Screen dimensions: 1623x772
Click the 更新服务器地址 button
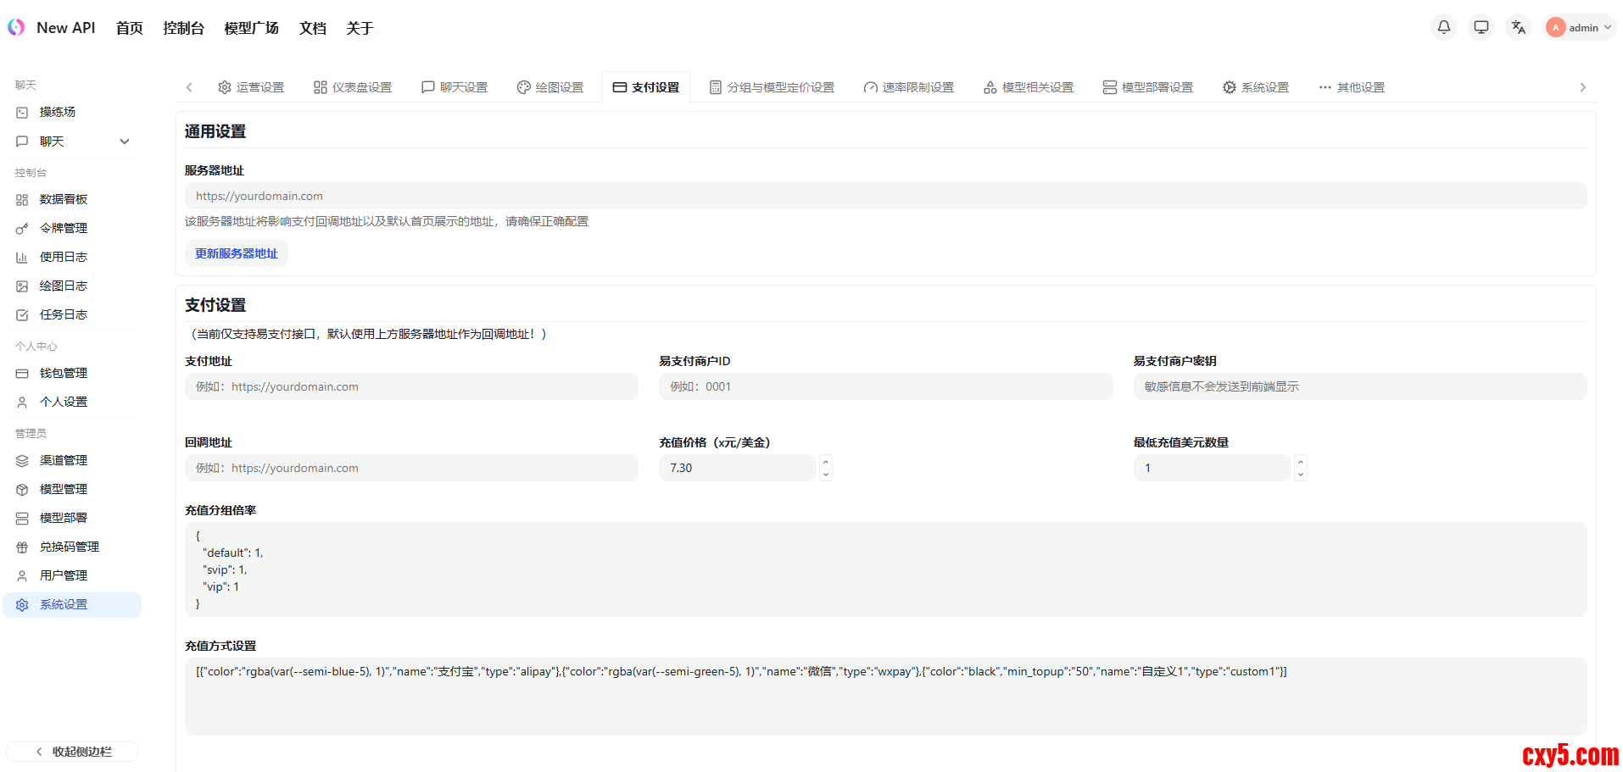click(237, 253)
